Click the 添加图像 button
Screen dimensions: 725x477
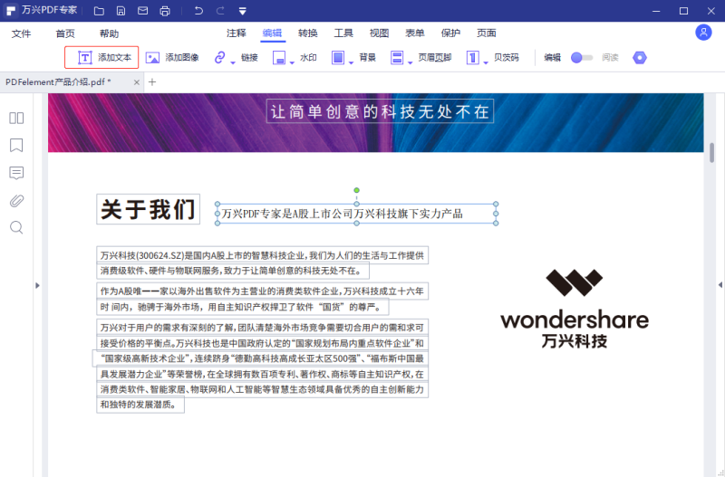click(x=172, y=57)
